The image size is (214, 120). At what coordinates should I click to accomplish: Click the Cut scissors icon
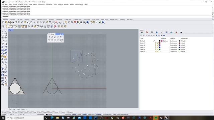pos(19,22)
